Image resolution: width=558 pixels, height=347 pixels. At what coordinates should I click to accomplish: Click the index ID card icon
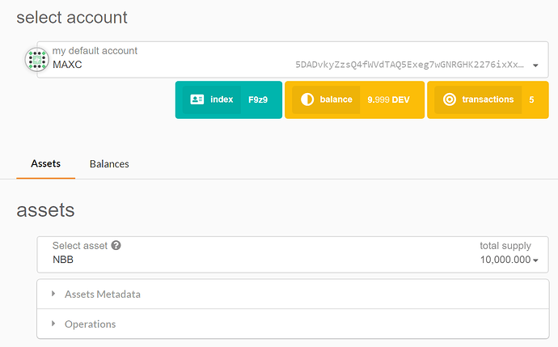click(197, 99)
